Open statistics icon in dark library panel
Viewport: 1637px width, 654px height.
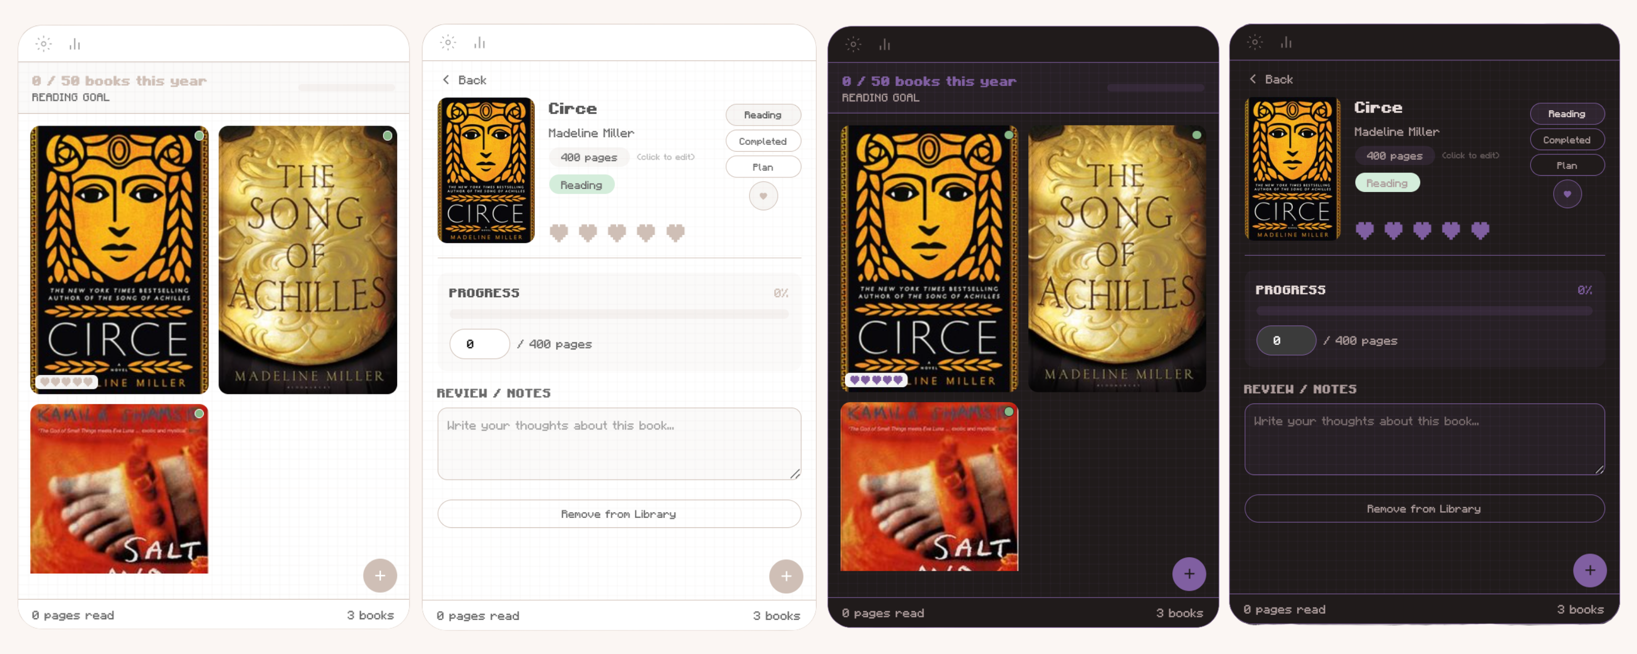tap(885, 44)
